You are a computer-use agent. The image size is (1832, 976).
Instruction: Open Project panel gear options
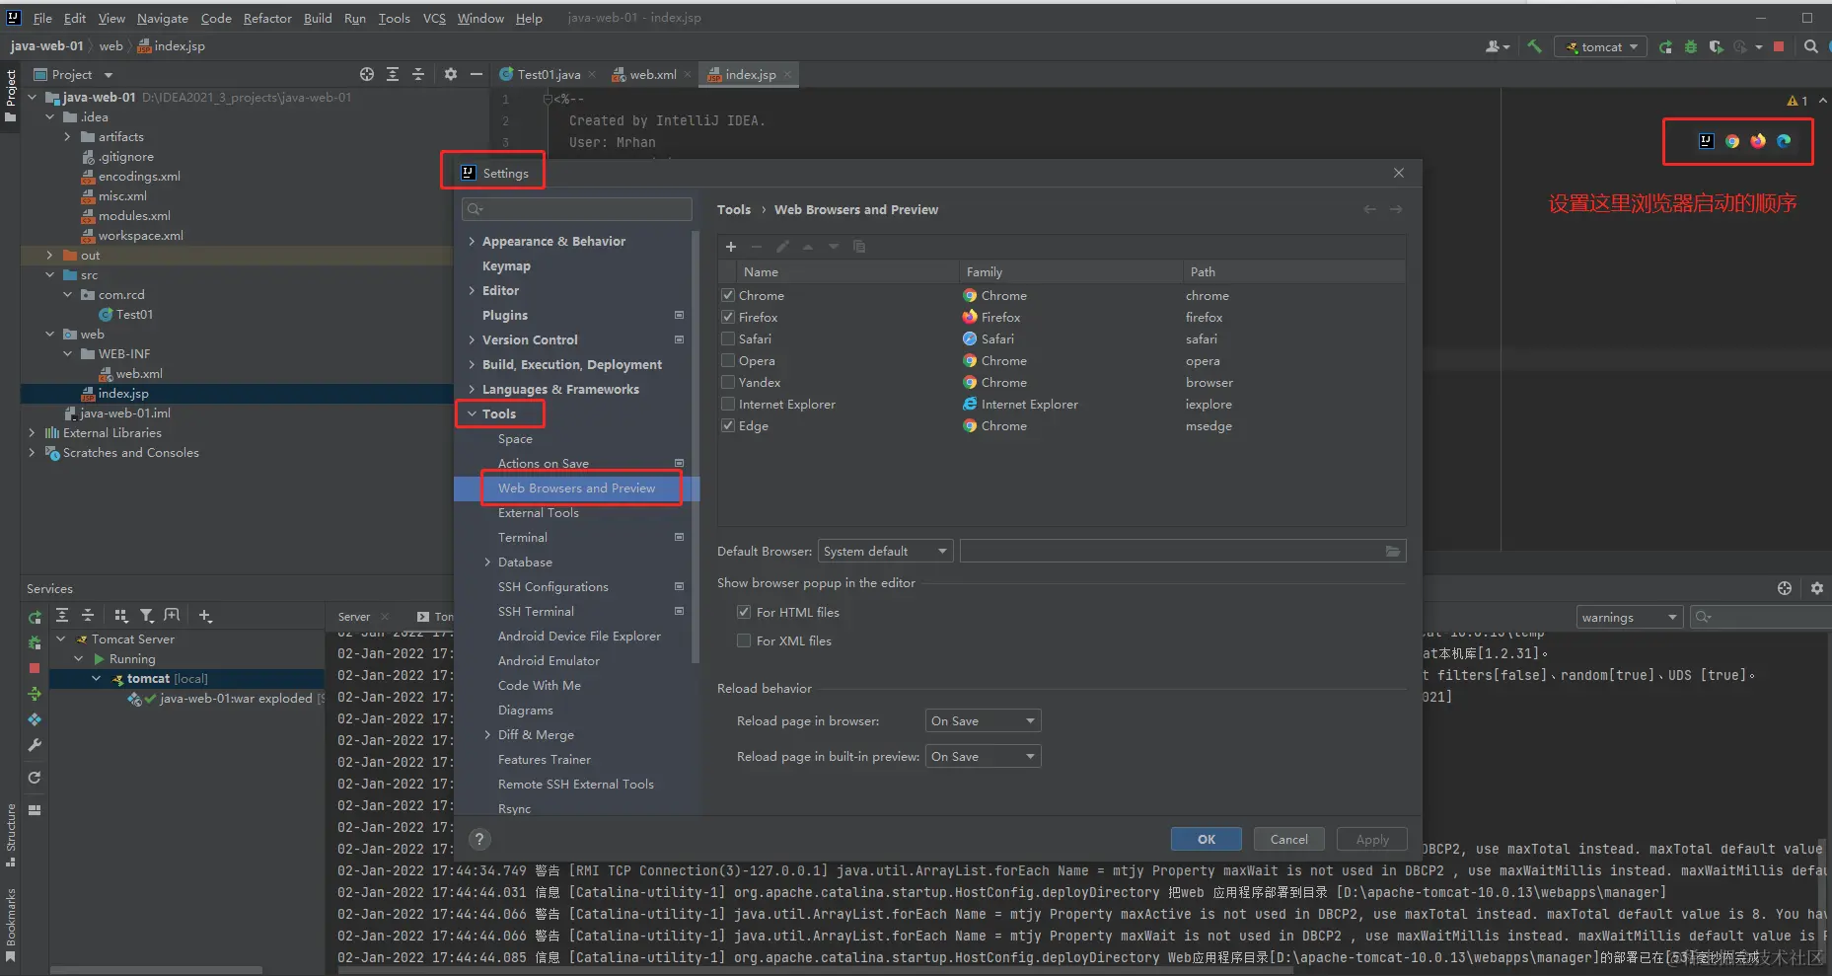point(451,74)
